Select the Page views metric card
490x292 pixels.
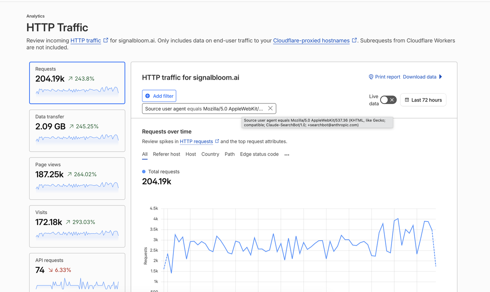(77, 179)
